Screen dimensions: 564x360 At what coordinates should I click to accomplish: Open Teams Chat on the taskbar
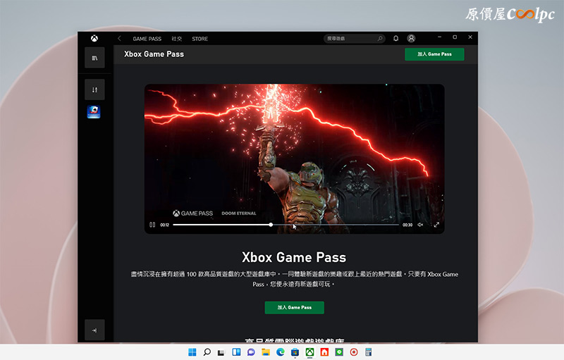point(251,352)
